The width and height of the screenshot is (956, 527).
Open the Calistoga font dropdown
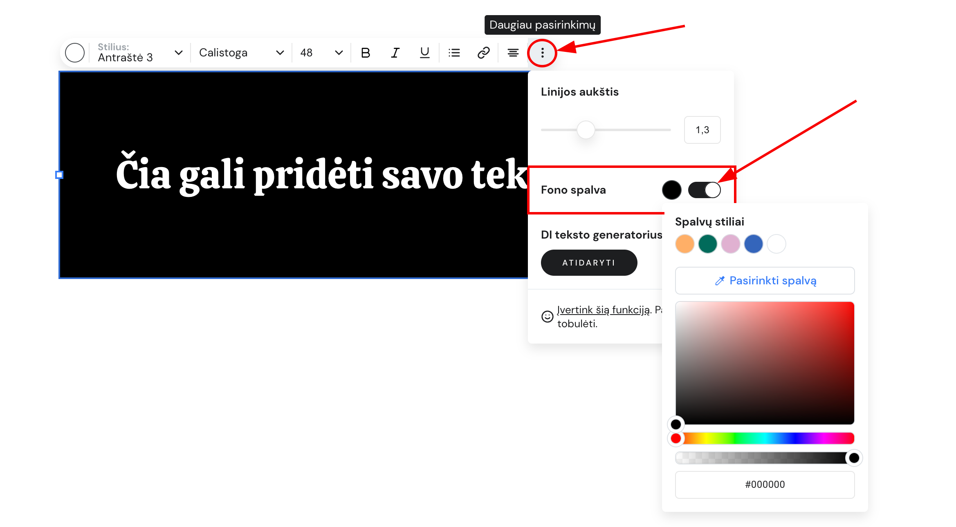tap(241, 53)
